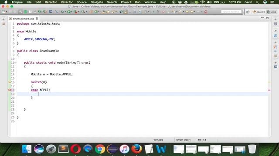
Task: Click the 'SAMSUNG' enum constant on line 5
Action: (x=41, y=39)
